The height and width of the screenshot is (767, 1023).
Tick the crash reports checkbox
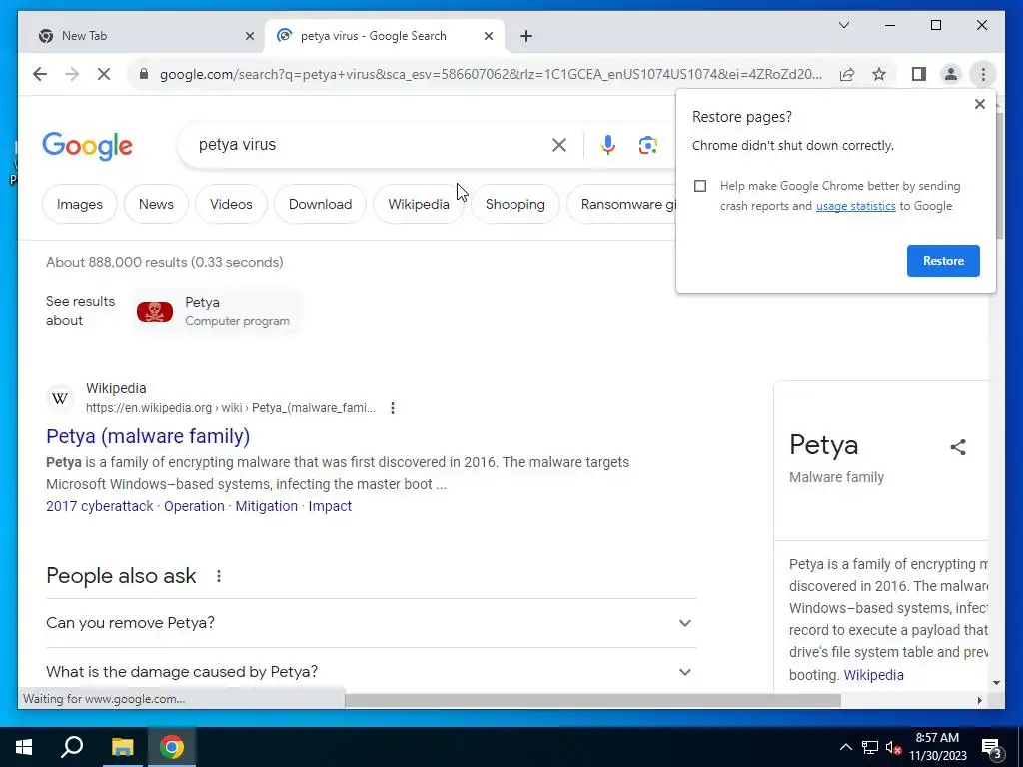click(x=700, y=186)
